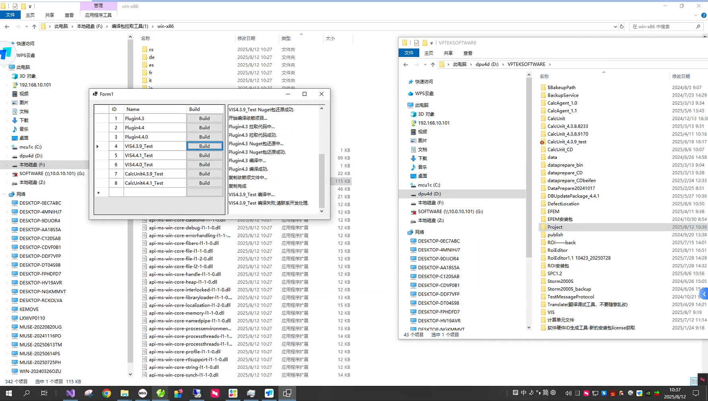Open recent locations dropdown in VPTEKSOFTWARE window
Image resolution: width=708 pixels, height=401 pixels.
coord(425,64)
